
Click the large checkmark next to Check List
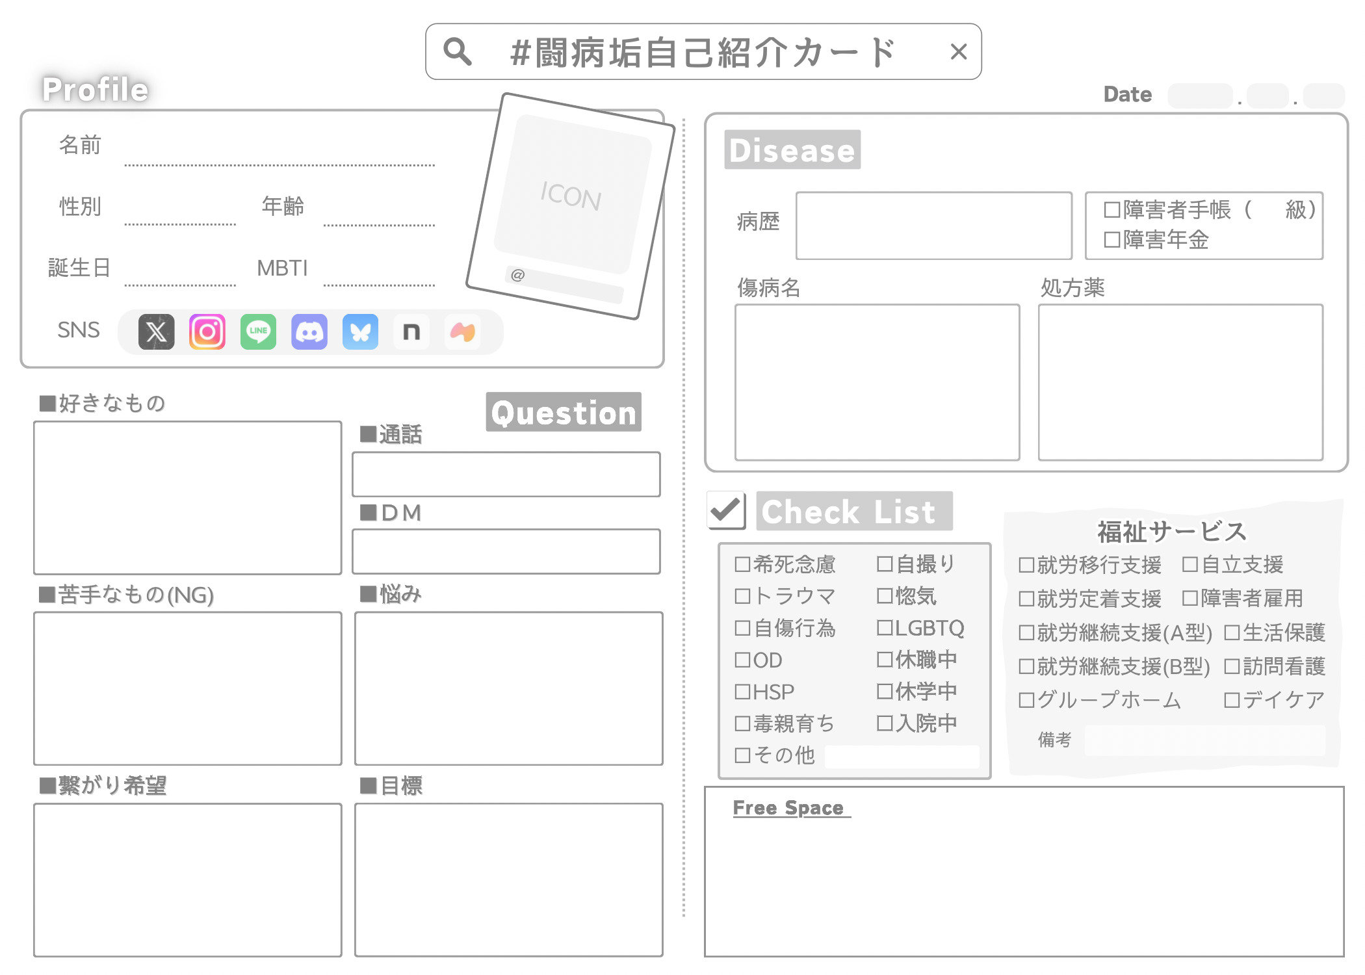point(727,510)
